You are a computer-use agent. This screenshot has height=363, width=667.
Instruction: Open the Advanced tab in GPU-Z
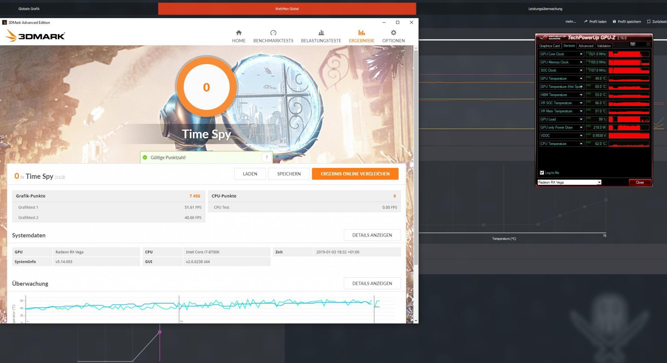coord(586,46)
